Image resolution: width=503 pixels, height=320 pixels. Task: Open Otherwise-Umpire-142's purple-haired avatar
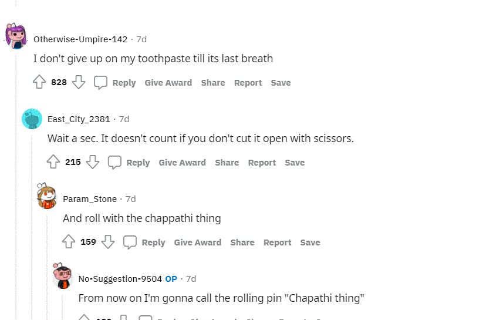pos(16,36)
